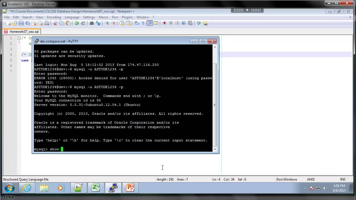Click the Close document toolbar icon
The image size is (356, 200).
click(34, 23)
